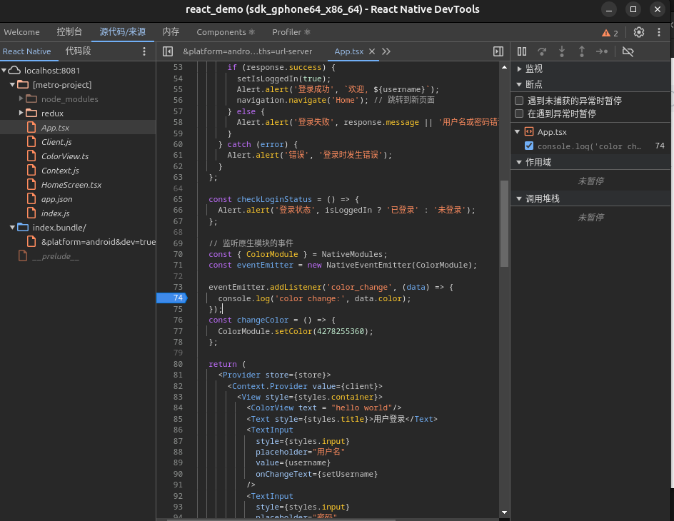
Task: Click the index.js file icon
Action: [x=31, y=213]
